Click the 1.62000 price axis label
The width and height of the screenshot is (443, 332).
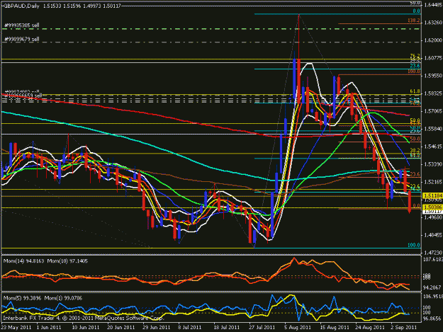coord(433,40)
